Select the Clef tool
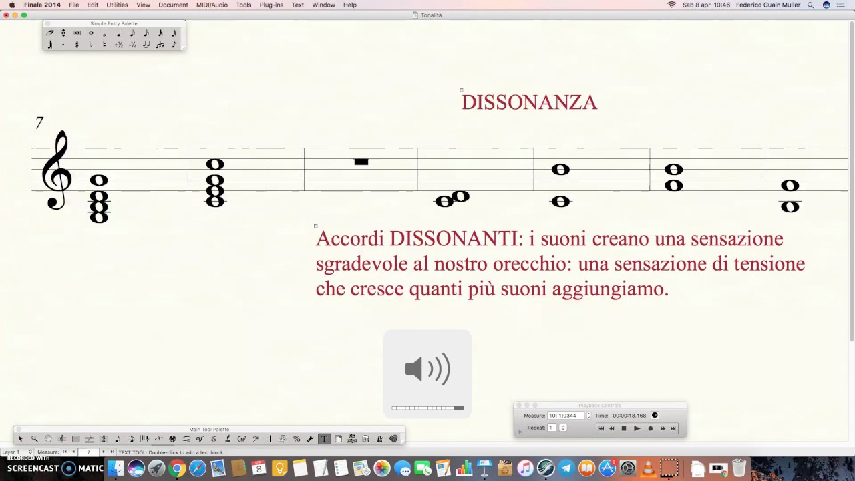 (x=255, y=439)
